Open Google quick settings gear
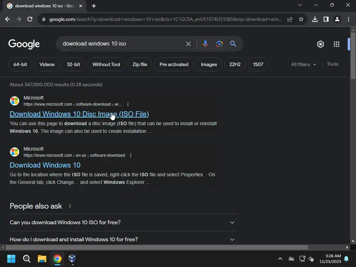Image resolution: width=356 pixels, height=267 pixels. point(320,44)
